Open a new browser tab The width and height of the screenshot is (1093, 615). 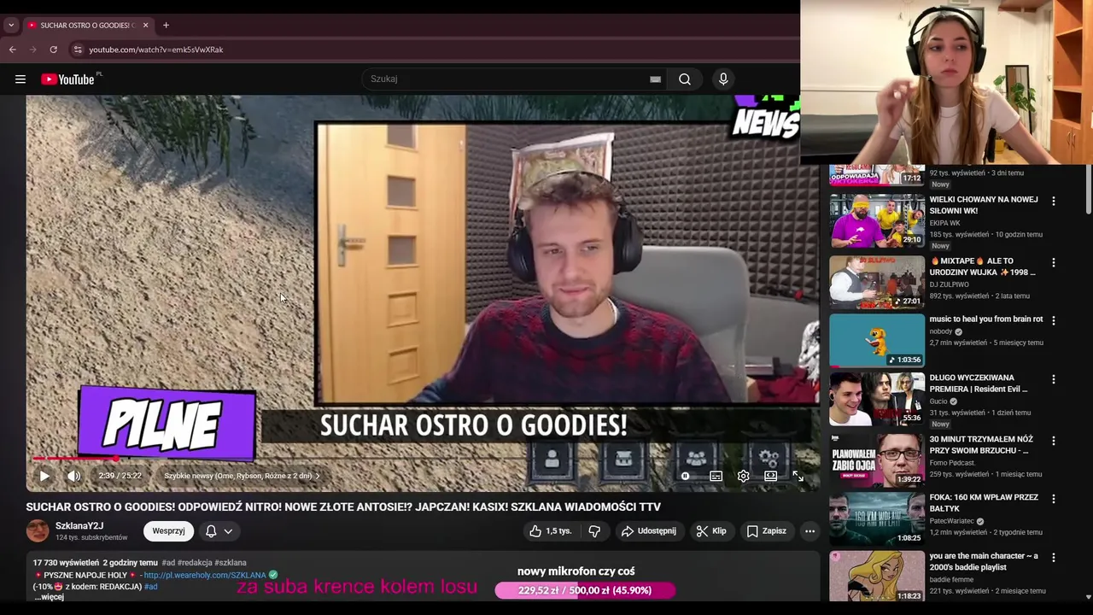tap(166, 26)
